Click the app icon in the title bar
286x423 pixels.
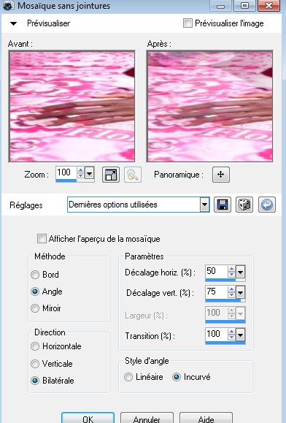[x=9, y=5]
